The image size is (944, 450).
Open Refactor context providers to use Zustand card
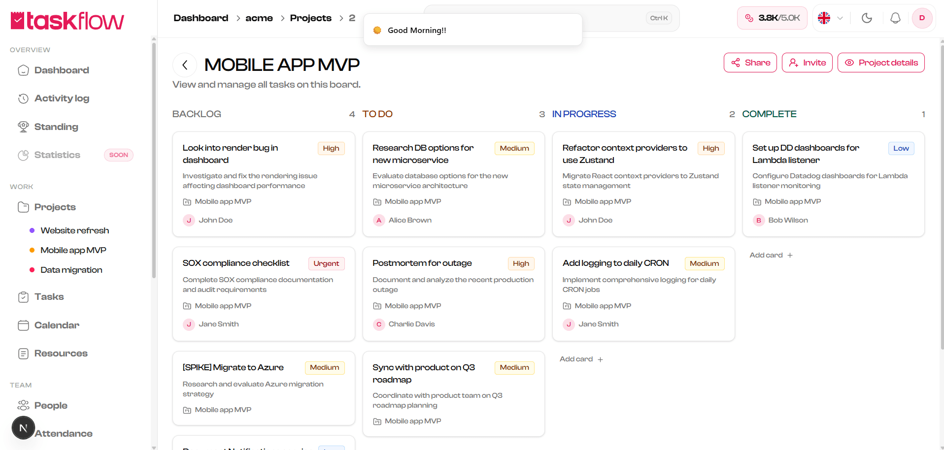coord(643,184)
